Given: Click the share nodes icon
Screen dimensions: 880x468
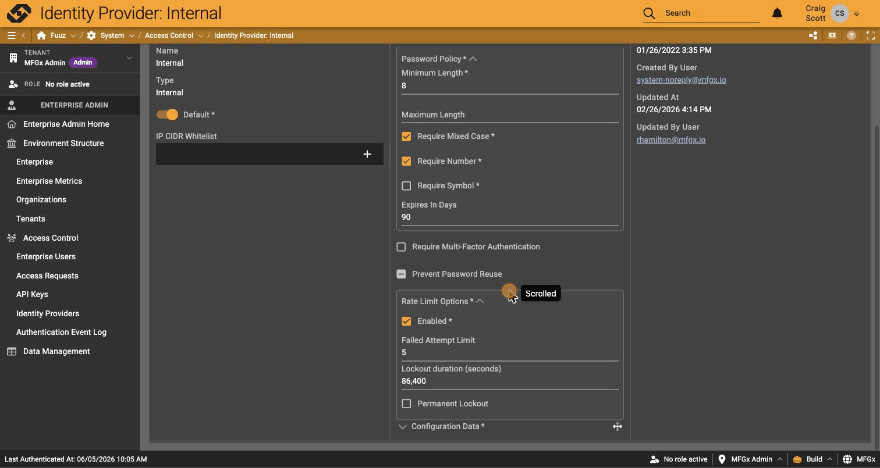Looking at the screenshot, I should pos(813,35).
